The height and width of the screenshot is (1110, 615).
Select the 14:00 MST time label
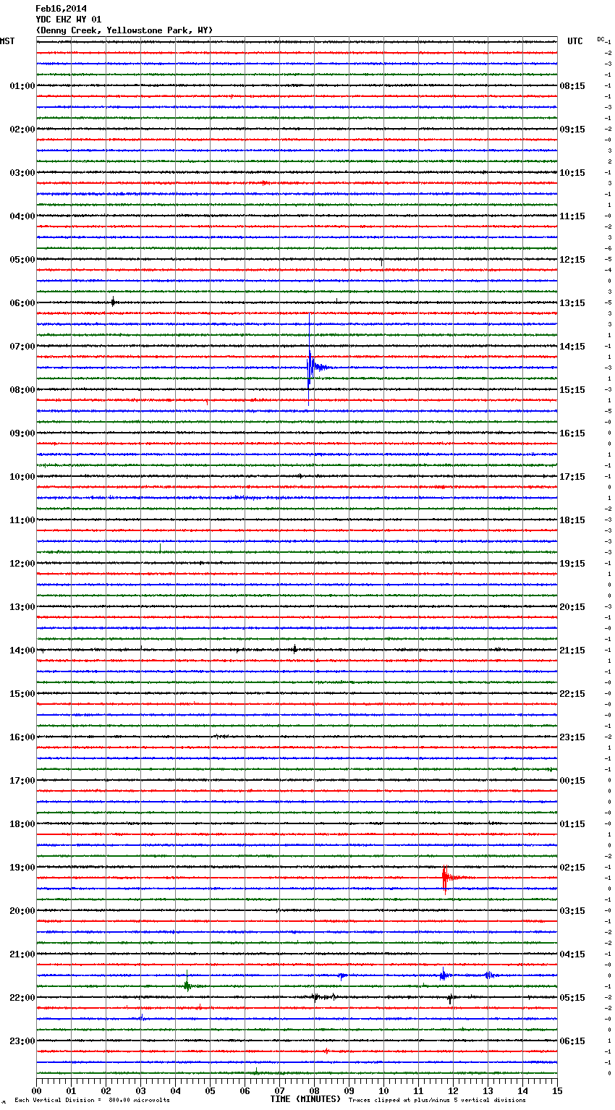[22, 651]
